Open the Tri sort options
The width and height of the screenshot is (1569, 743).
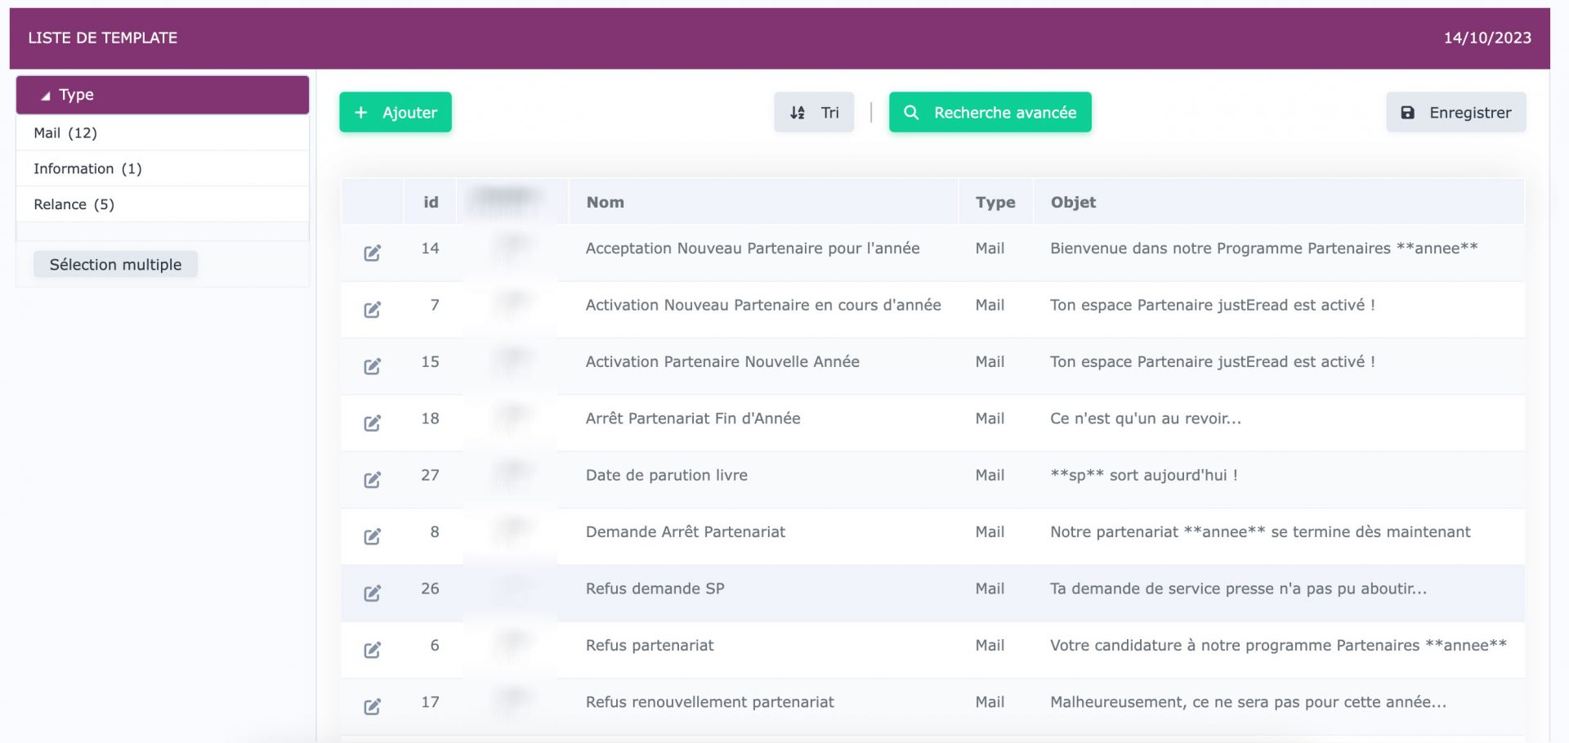point(814,112)
